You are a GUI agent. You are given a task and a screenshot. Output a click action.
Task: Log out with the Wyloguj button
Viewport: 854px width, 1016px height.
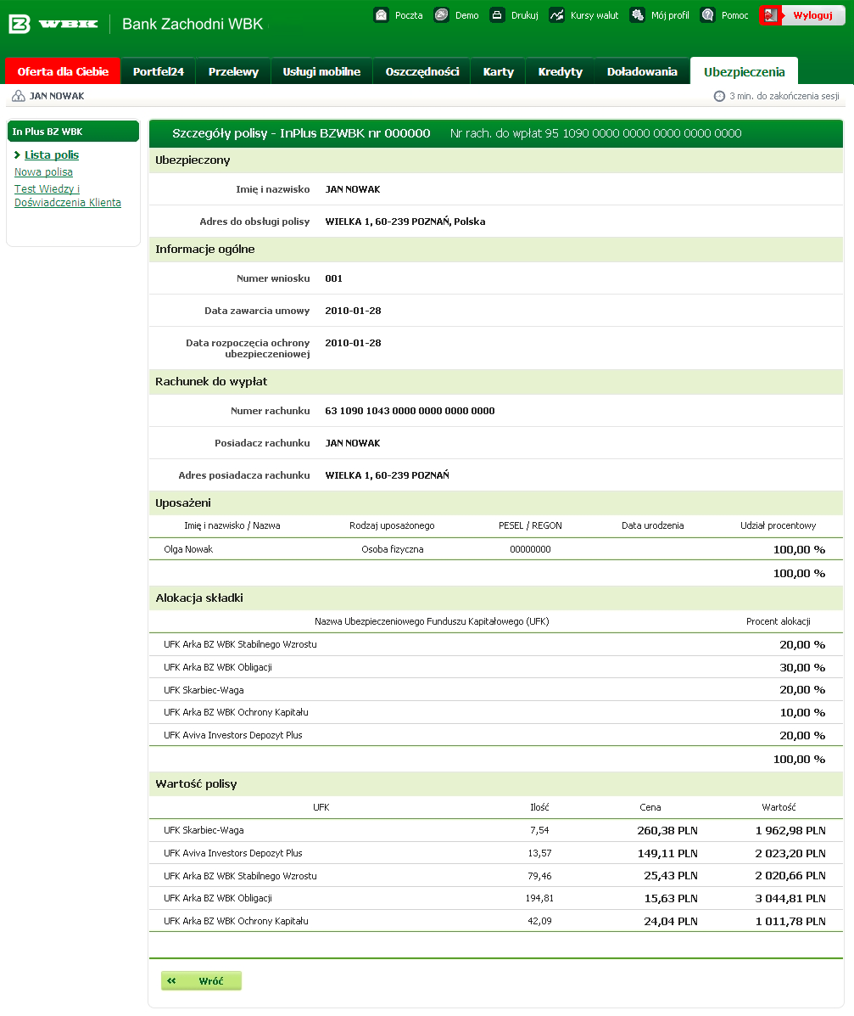802,15
